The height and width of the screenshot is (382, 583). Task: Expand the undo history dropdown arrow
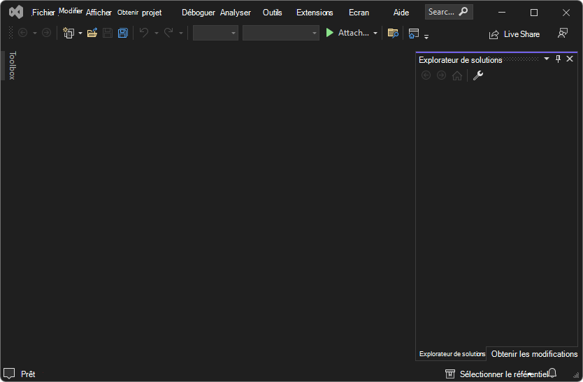click(x=156, y=33)
